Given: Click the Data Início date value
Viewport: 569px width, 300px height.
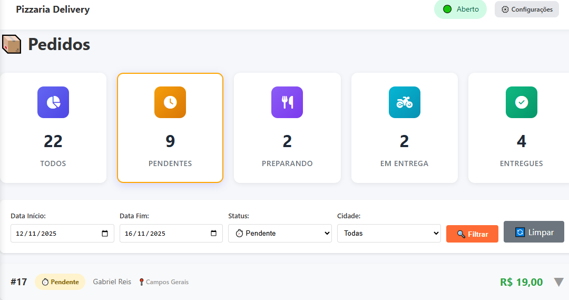Looking at the screenshot, I should point(37,234).
